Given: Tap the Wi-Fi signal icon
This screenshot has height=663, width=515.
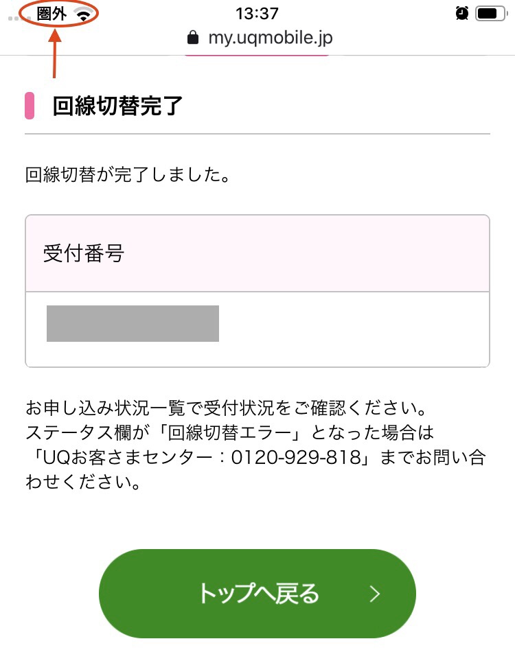Looking at the screenshot, I should pos(84,14).
